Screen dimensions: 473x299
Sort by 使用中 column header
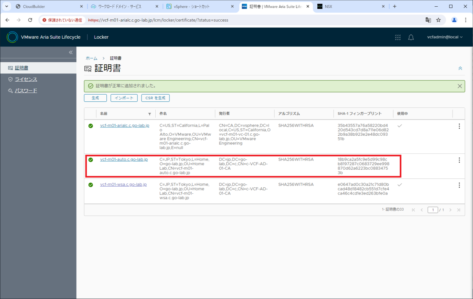point(402,114)
